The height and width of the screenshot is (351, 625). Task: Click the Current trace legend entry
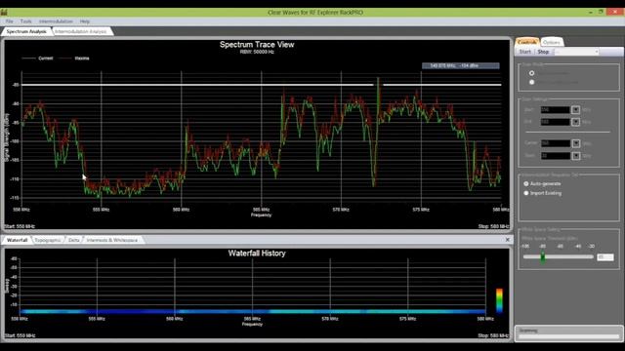tap(37, 58)
